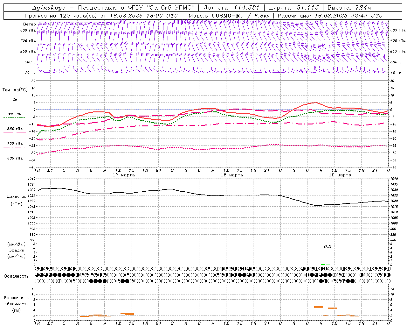Select the 700 гПа temperature legend entry
Viewport: 407px width, 326px height.
point(15,144)
